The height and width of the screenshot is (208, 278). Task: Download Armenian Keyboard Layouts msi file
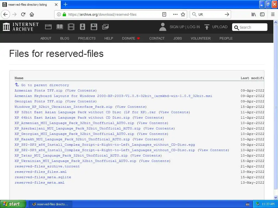coord(113,96)
